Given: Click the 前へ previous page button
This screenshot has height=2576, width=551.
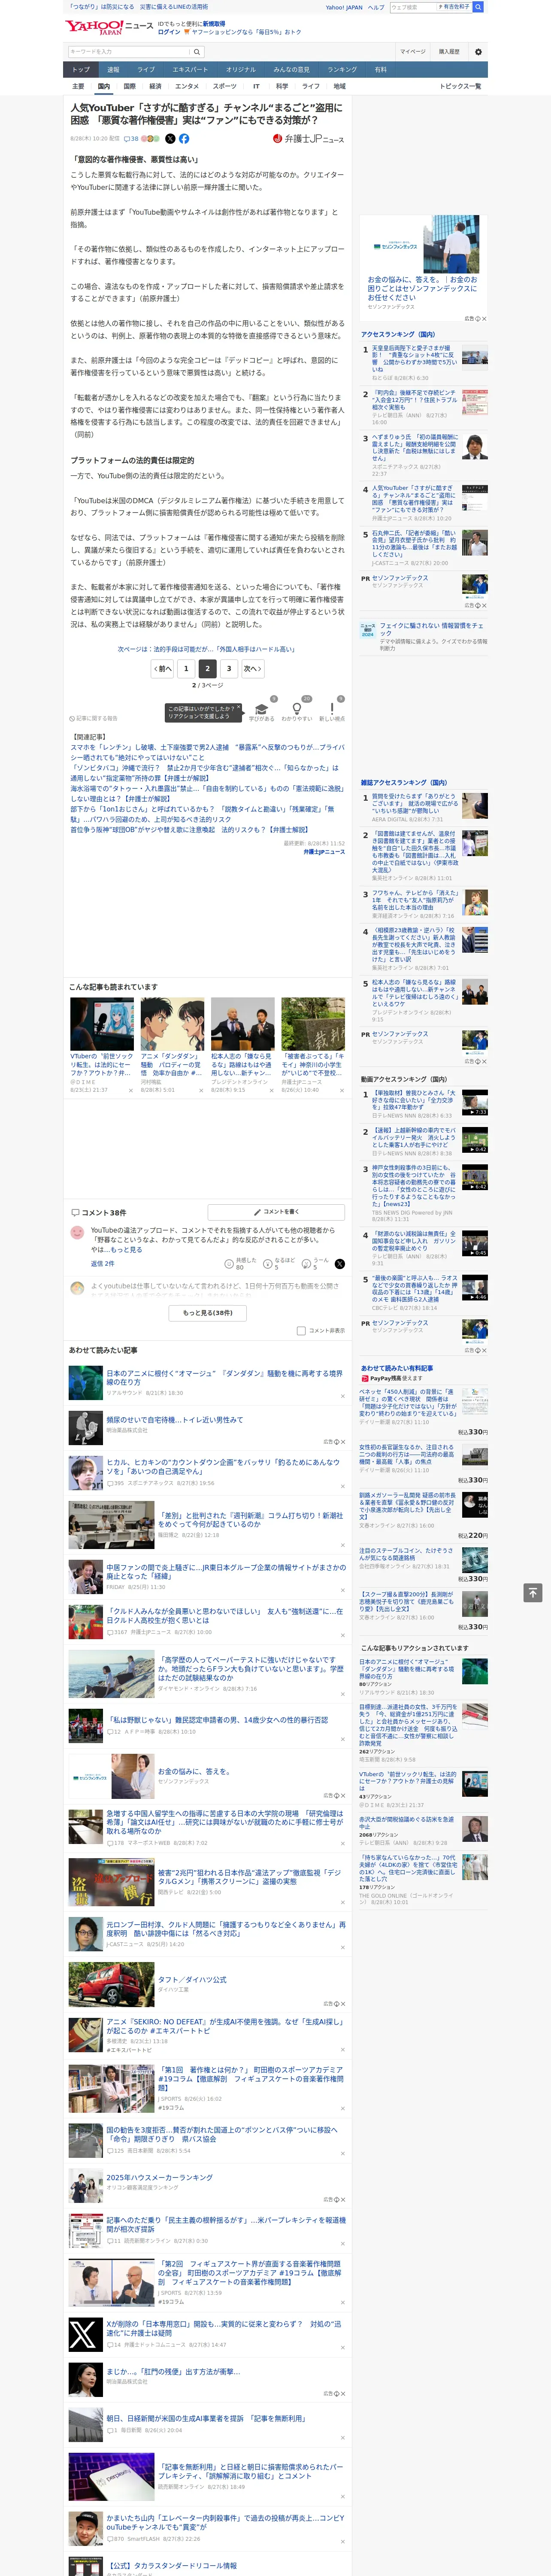Looking at the screenshot, I should 163,669.
